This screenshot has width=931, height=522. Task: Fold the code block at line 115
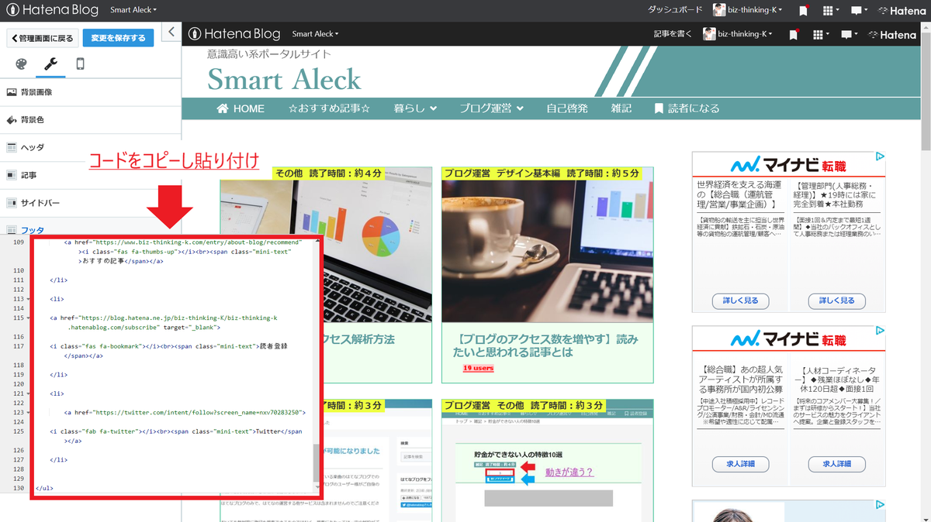coord(27,317)
